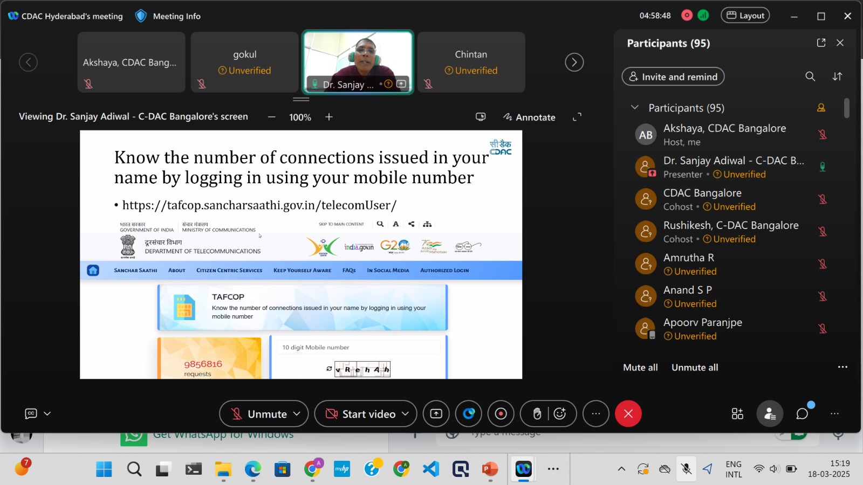Open the Layout menu
The image size is (863, 485).
click(745, 16)
